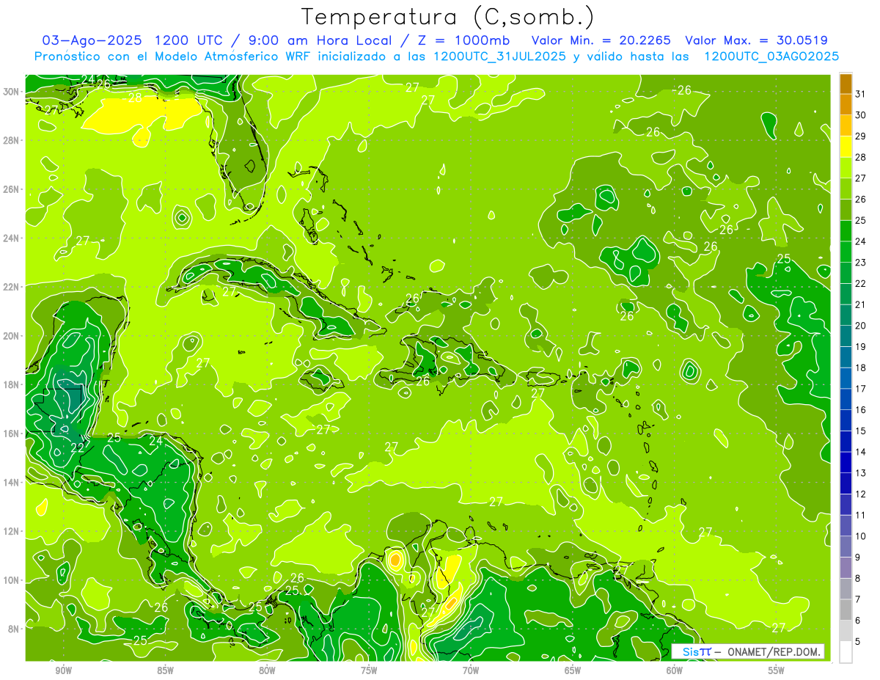Click the 75W longitude axis label
The height and width of the screenshot is (680, 880).
[x=369, y=671]
